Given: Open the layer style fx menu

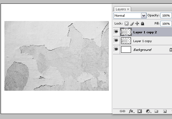Looking at the screenshot, I should [x=131, y=111].
